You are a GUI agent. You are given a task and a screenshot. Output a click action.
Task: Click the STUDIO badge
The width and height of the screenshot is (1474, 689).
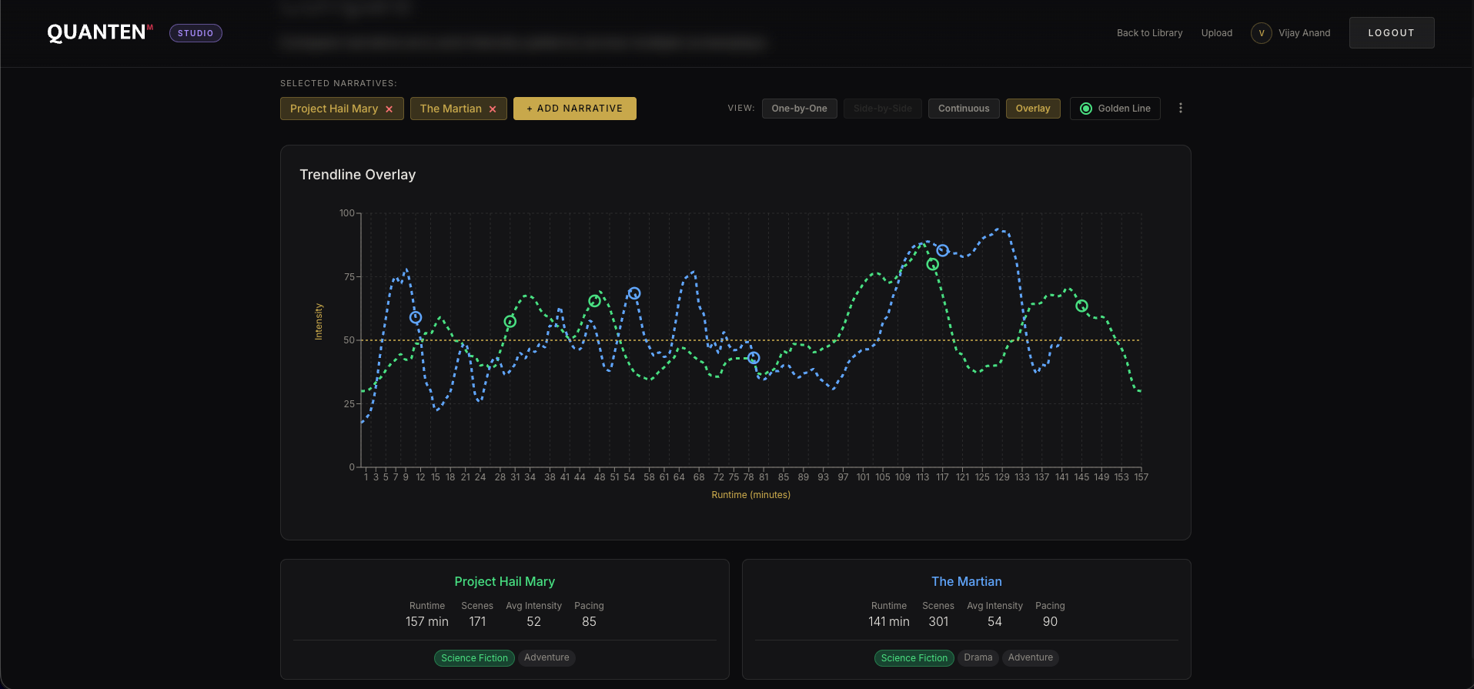(196, 33)
